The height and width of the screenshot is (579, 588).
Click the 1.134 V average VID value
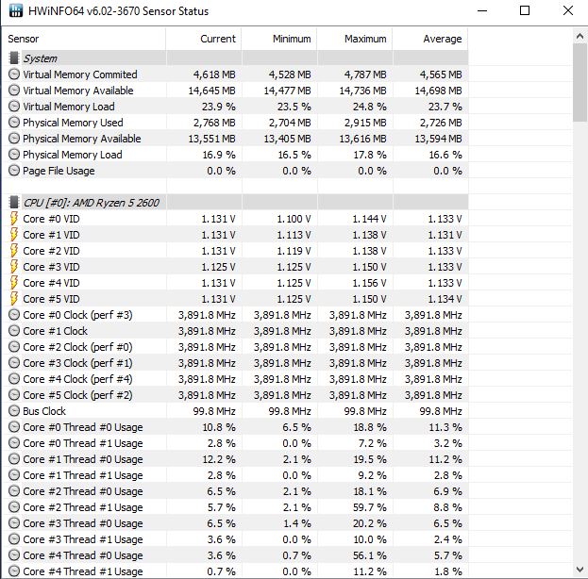[x=445, y=299]
